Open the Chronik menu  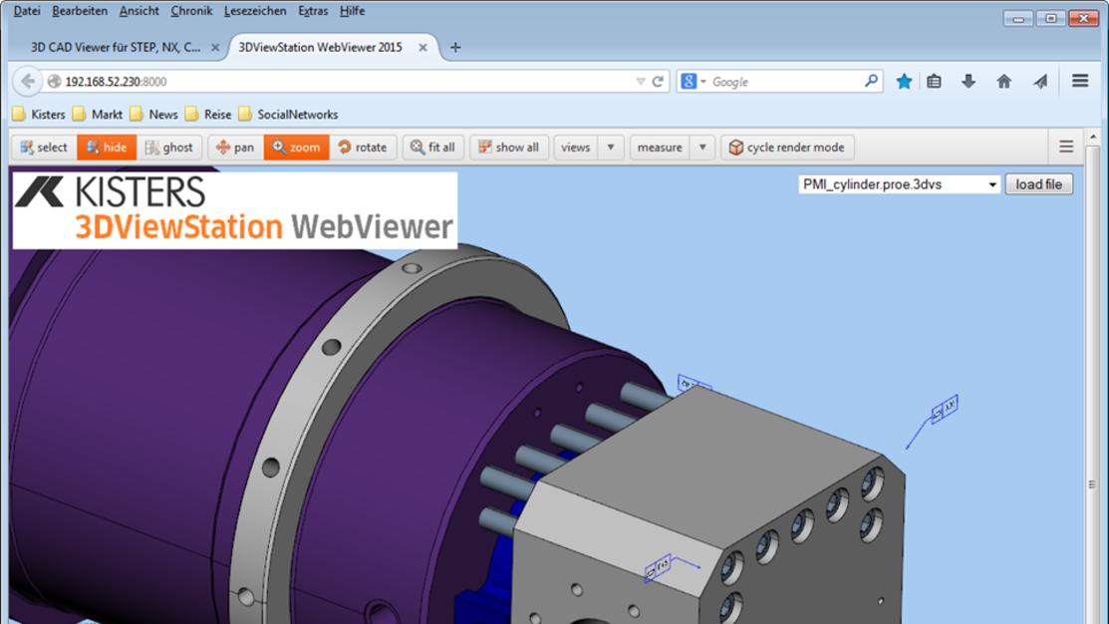[x=191, y=11]
